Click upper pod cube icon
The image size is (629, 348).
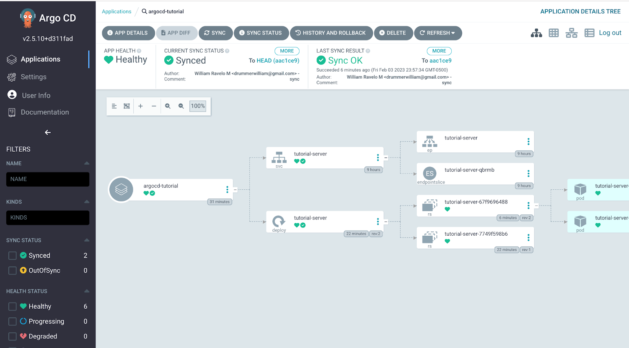point(580,189)
